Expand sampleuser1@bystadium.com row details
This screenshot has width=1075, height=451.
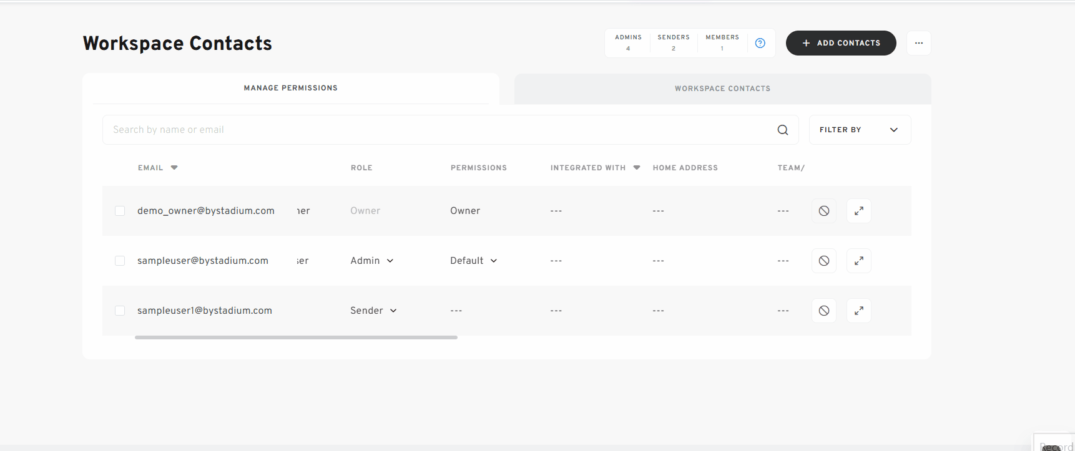tap(859, 311)
